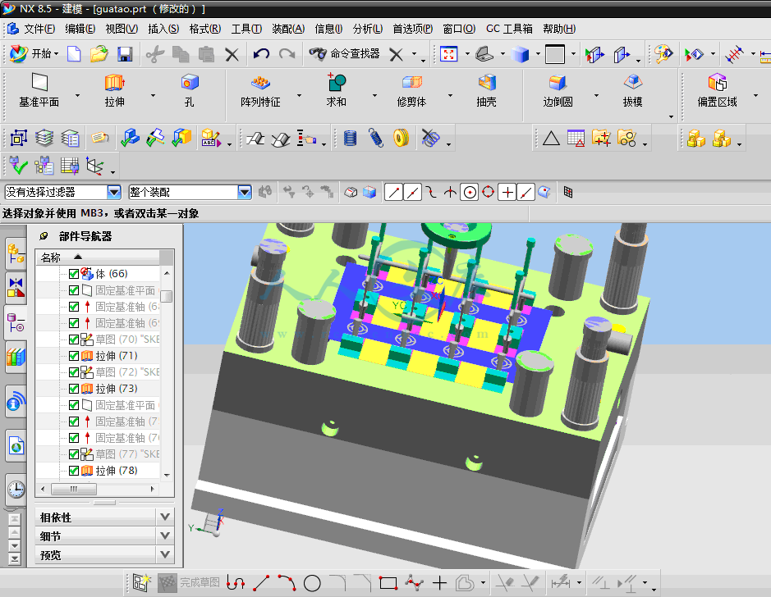Open the 视图(V) menu
This screenshot has height=597, width=771.
pyautogui.click(x=122, y=29)
